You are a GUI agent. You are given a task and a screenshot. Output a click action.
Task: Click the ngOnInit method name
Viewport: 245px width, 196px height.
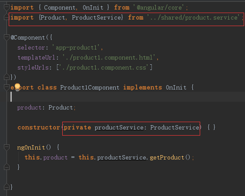pos(31,147)
